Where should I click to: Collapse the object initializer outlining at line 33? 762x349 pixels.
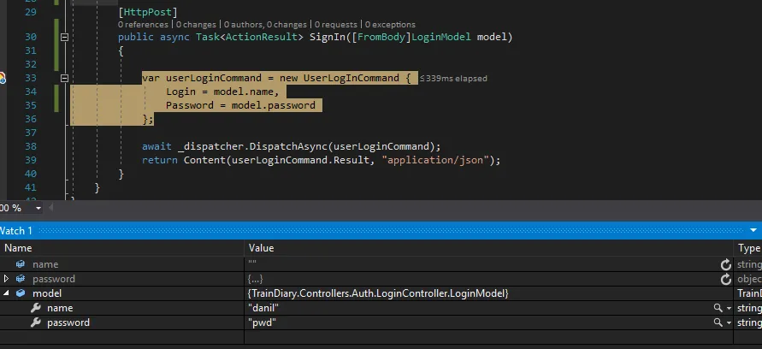coord(64,78)
